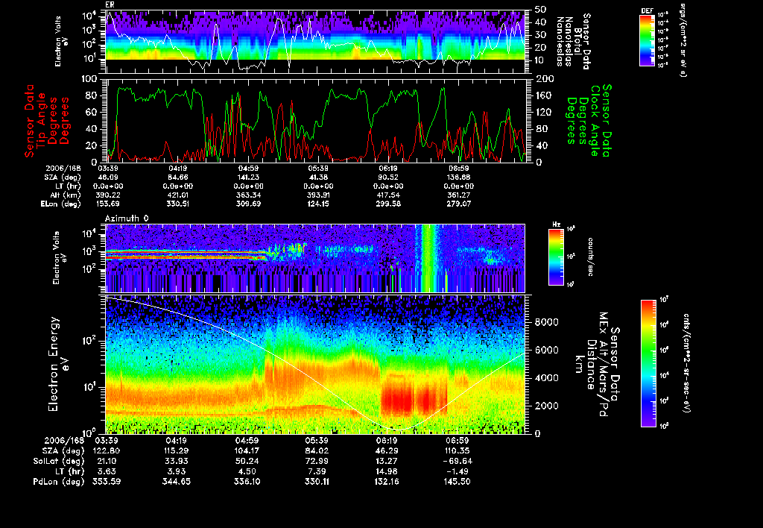Select ELon value 299.58

[387, 204]
